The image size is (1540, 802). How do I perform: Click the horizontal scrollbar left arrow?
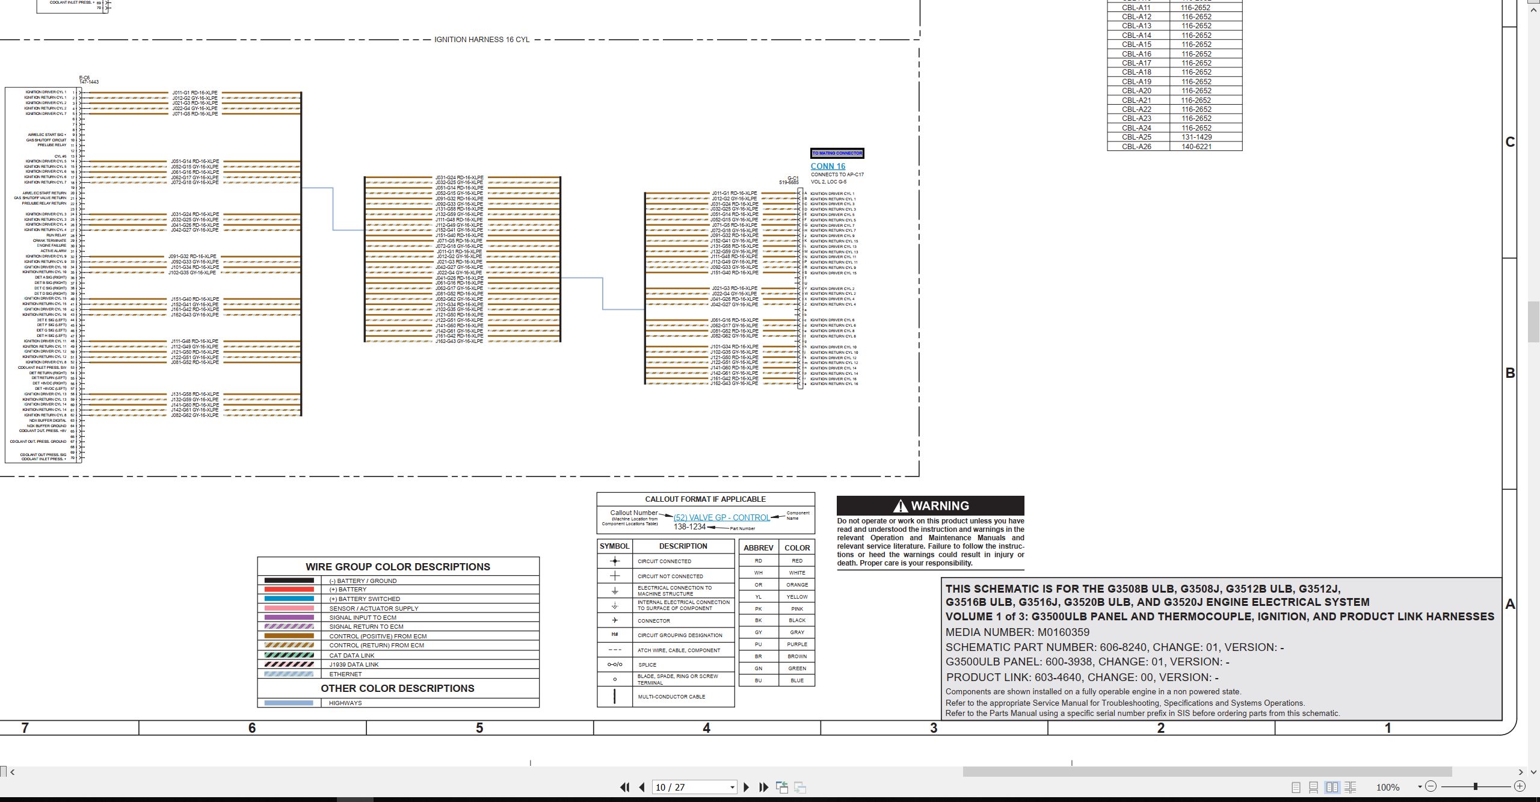tap(12, 772)
